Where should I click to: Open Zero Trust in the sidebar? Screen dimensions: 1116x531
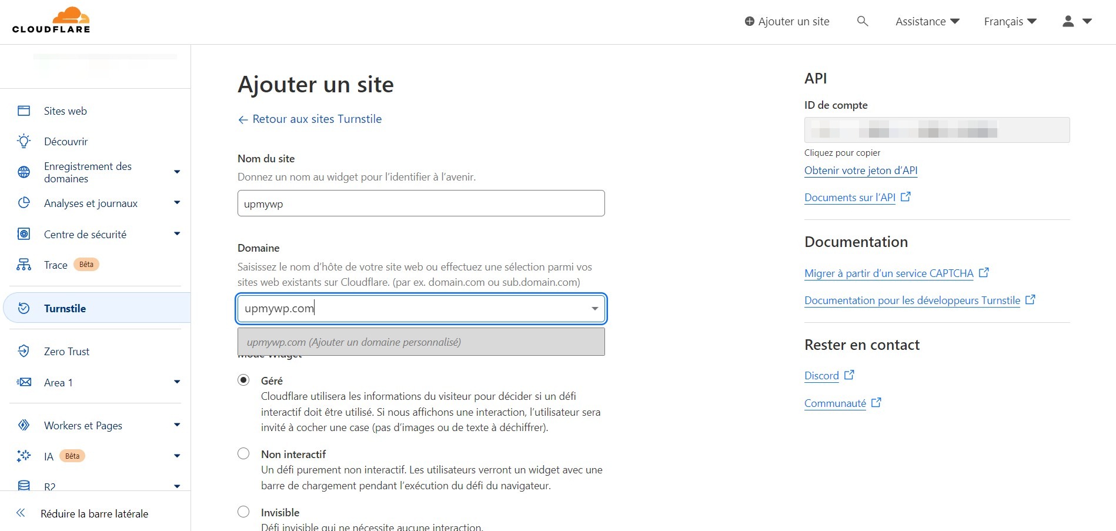66,352
